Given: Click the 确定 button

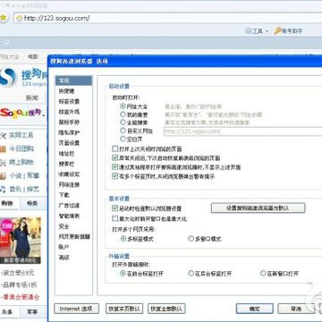Looking at the screenshot, I should 255,309.
